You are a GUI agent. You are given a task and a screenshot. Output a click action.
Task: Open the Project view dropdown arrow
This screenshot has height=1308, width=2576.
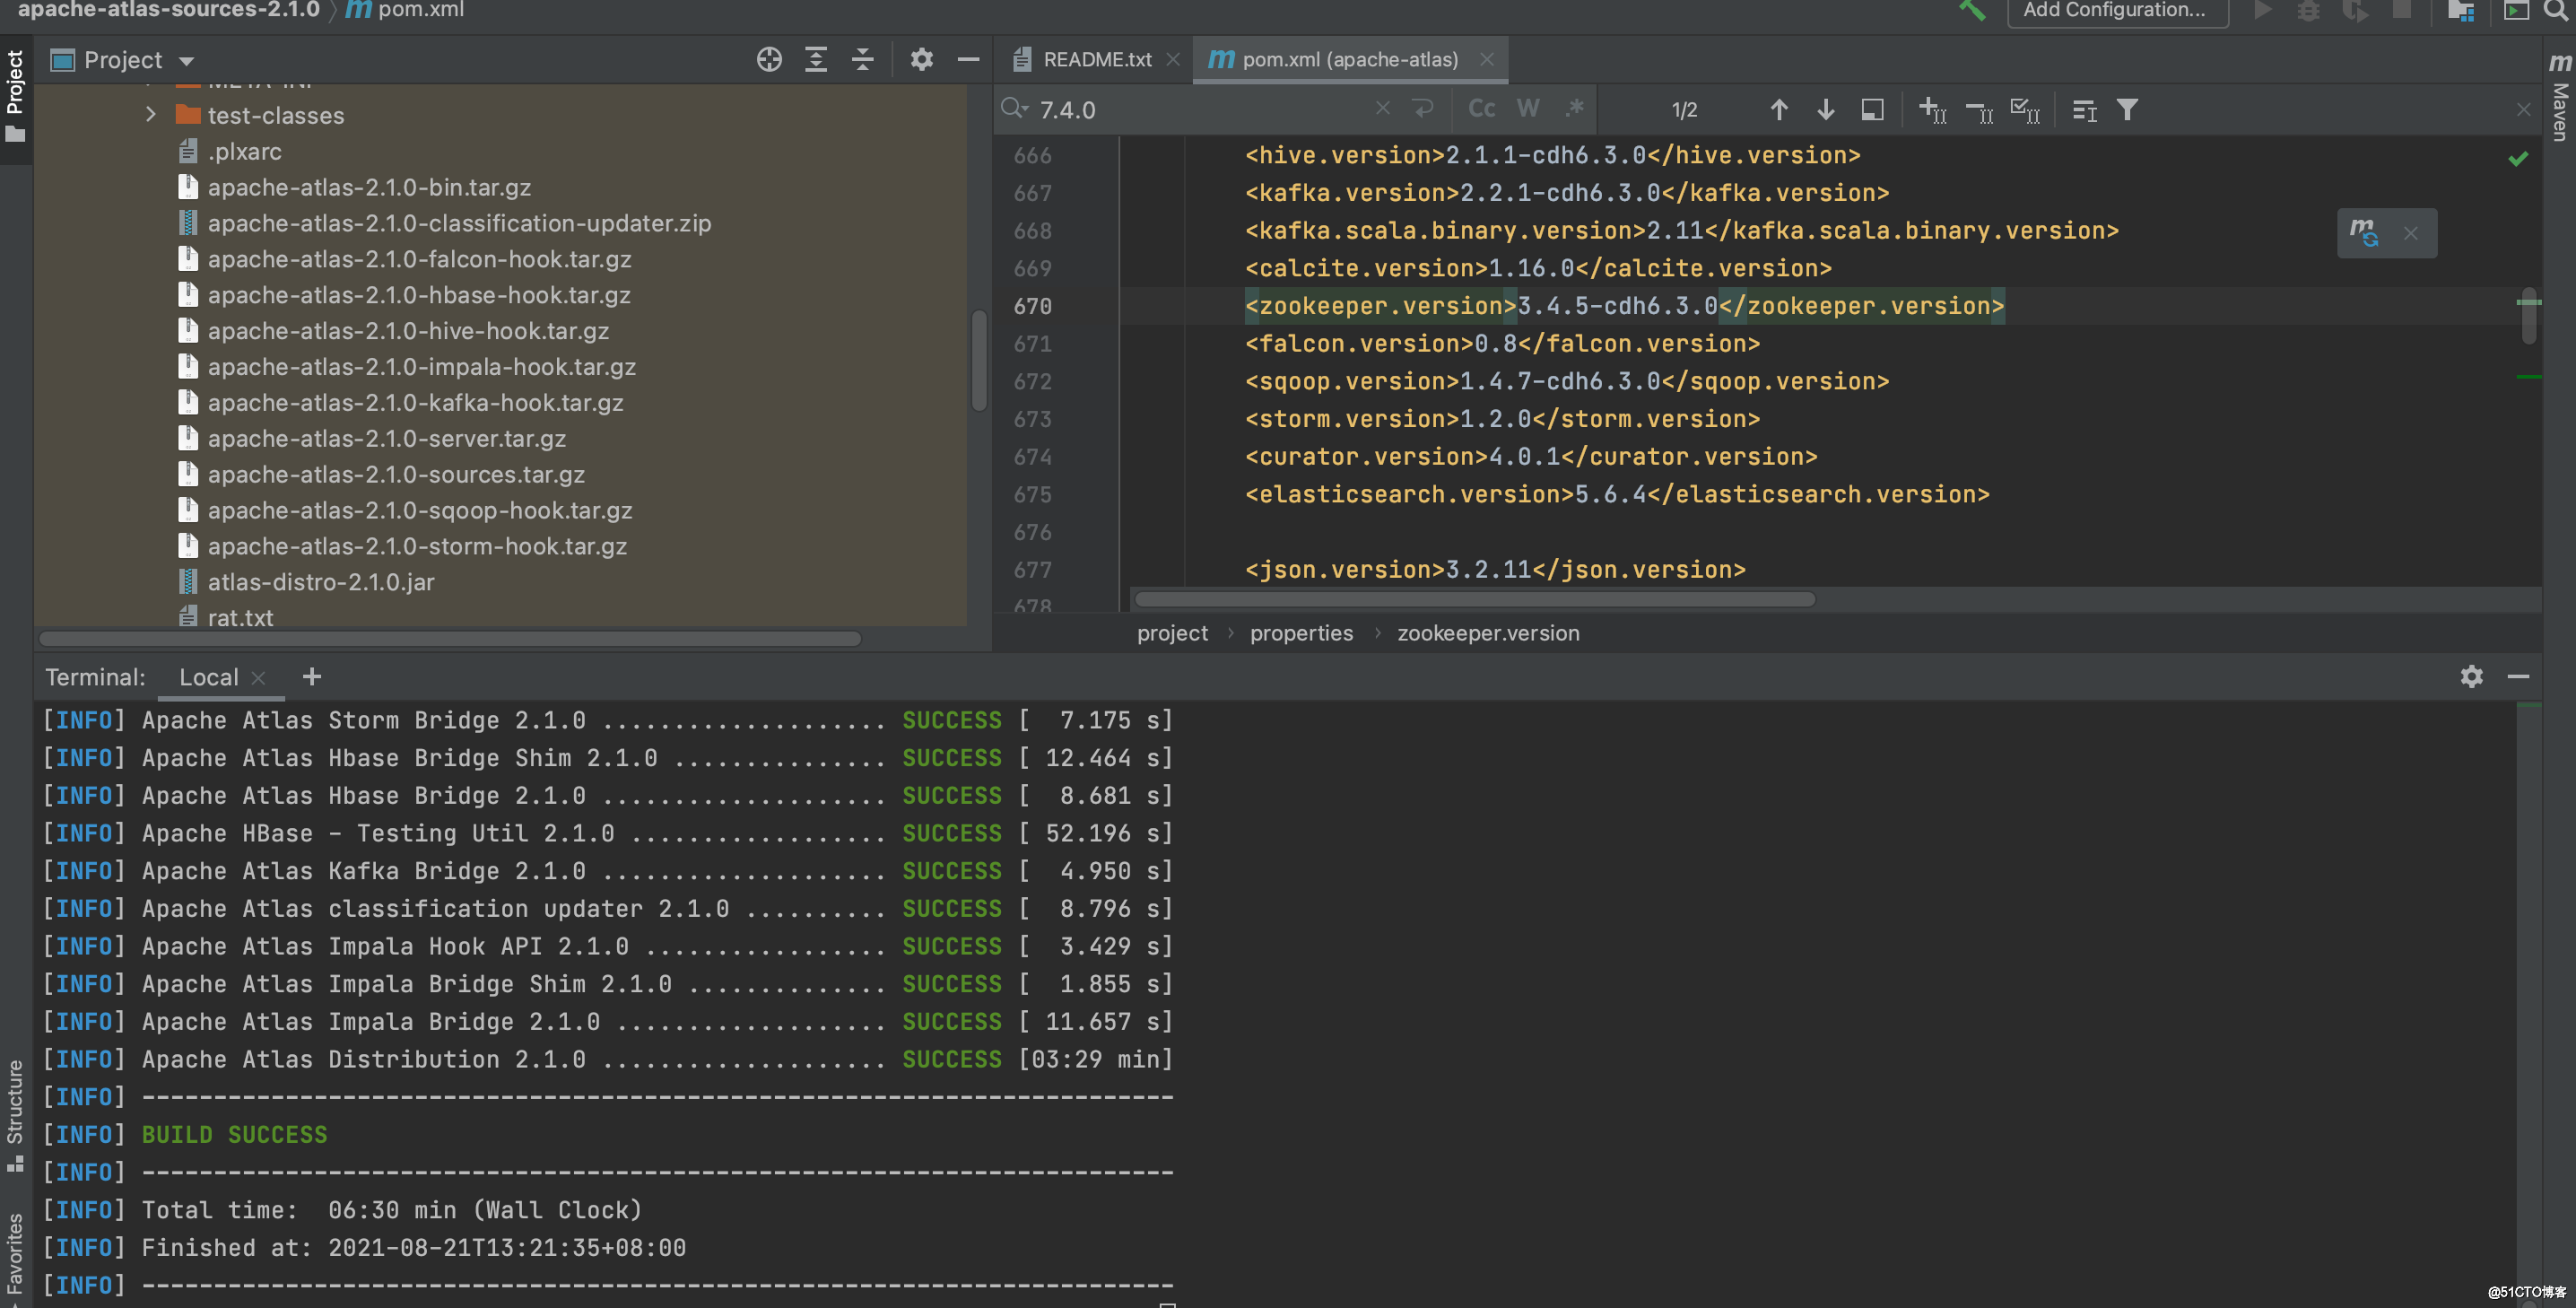click(187, 60)
